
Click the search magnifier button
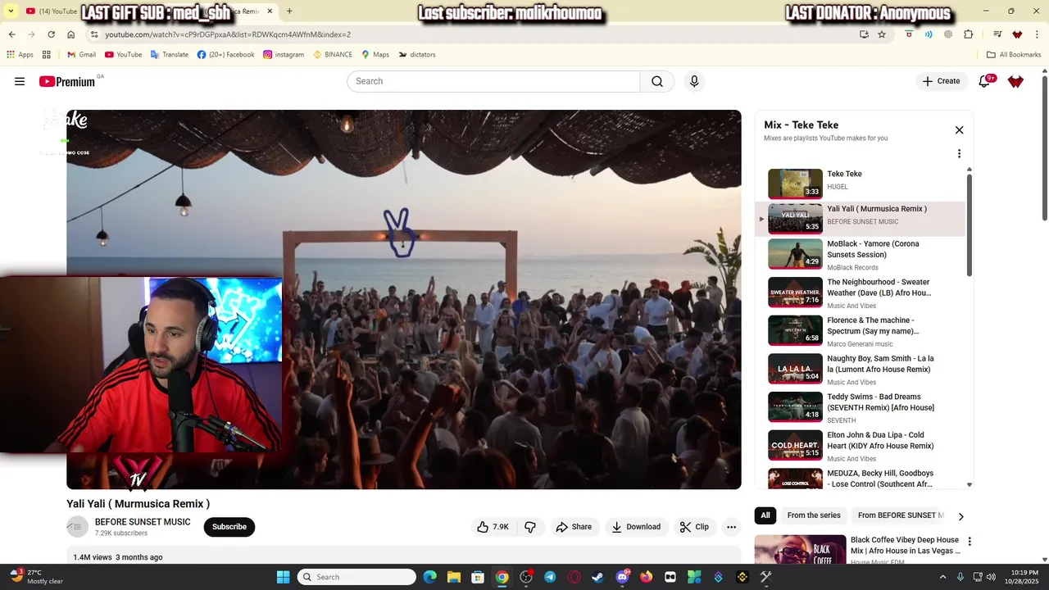pyautogui.click(x=657, y=81)
